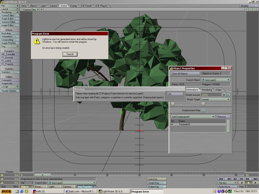Open the Preview dropdown

[x=227, y=183]
